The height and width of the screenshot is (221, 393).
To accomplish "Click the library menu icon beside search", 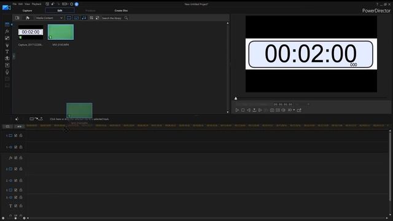I will tap(97, 18).
